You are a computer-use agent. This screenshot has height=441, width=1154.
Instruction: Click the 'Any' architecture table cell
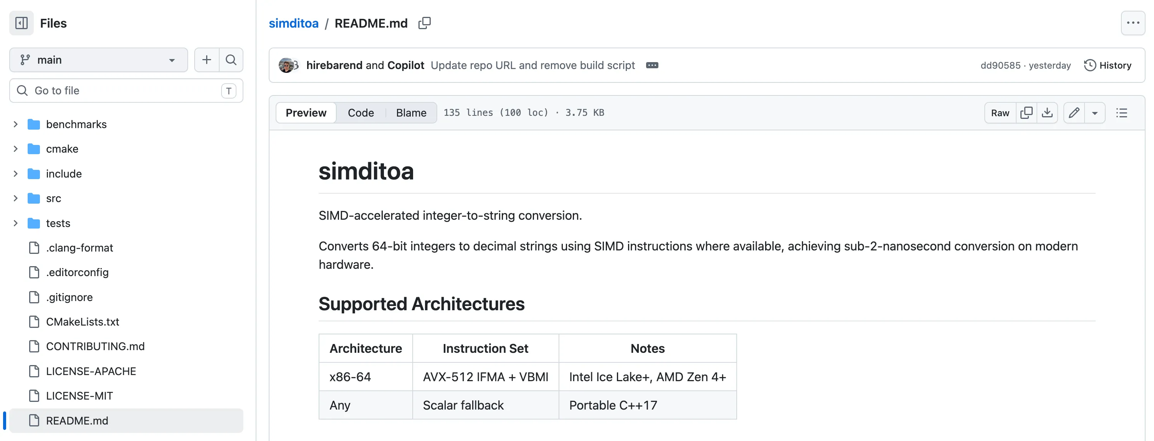pyautogui.click(x=365, y=405)
